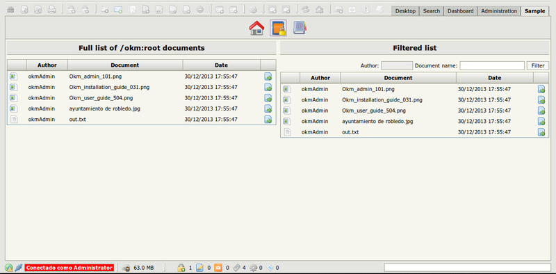Sort full list by Date column header
Screen dimensions: 556x274
pyautogui.click(x=221, y=65)
